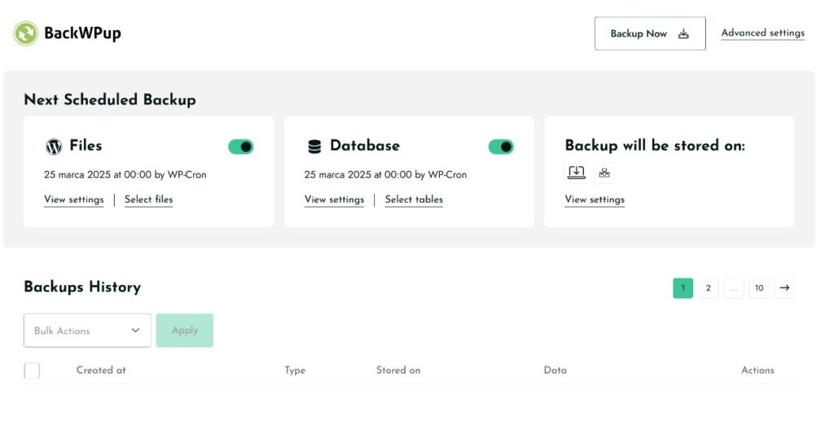834x448 pixels.
Task: Check the select-all backups checkbox
Action: [32, 371]
